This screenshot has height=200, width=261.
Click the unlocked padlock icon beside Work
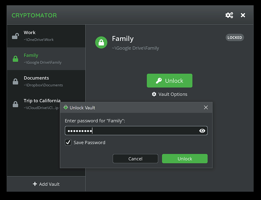pos(15,36)
